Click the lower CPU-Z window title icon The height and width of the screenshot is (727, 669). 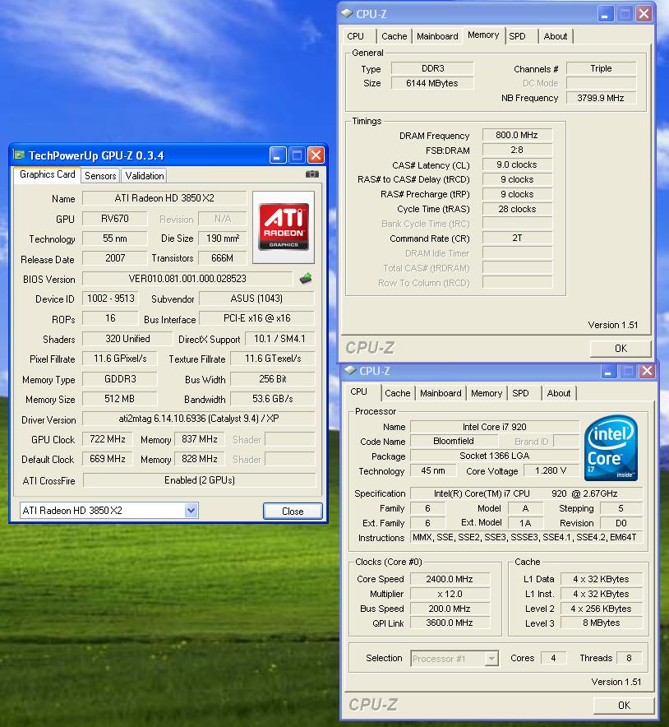(x=350, y=370)
